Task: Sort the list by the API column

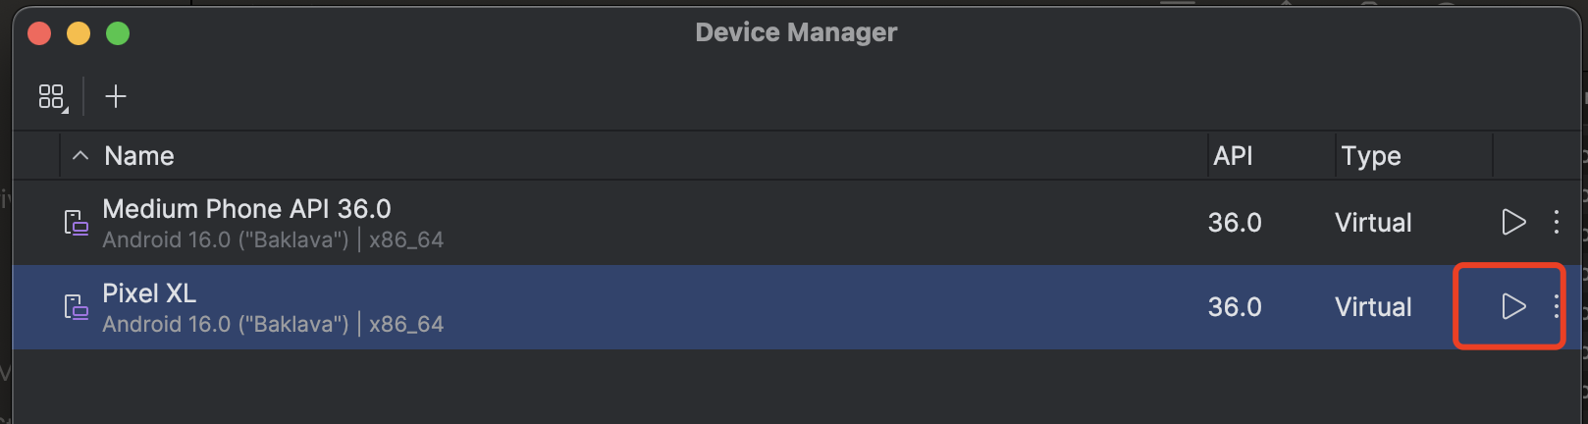Action: coord(1233,156)
